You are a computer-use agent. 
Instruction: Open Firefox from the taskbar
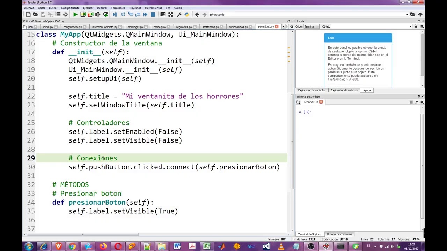(x=102, y=246)
